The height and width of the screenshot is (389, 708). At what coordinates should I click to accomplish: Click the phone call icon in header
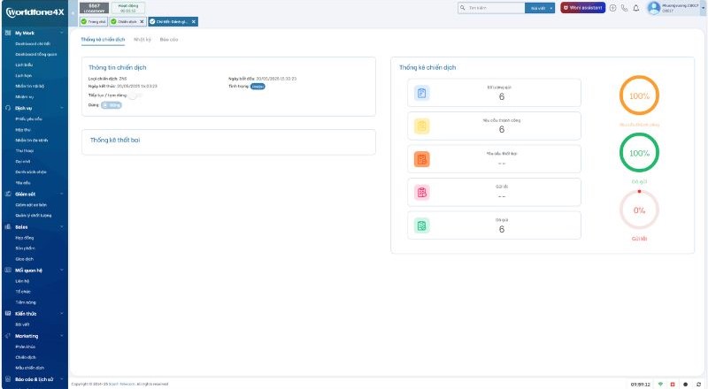tap(625, 8)
